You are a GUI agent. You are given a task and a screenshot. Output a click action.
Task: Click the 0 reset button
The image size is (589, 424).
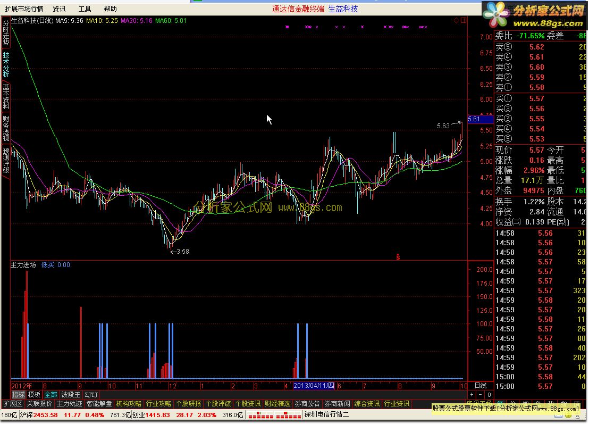click(489, 395)
